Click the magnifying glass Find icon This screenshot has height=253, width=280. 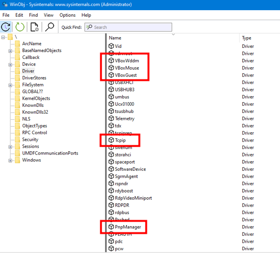point(49,27)
